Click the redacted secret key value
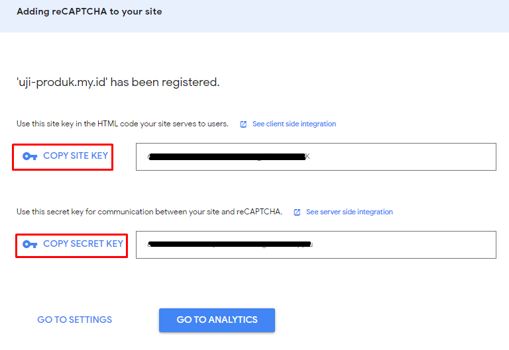509x350 pixels. pos(229,245)
